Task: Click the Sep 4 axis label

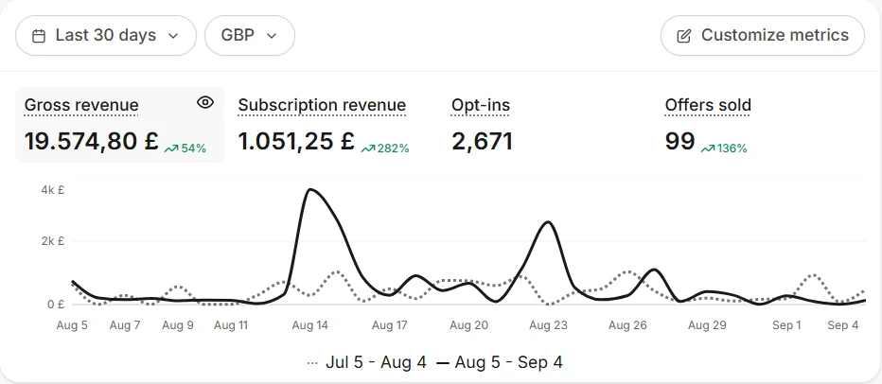Action: tap(842, 325)
